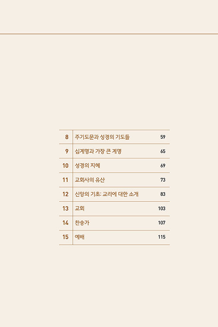Click chapter number 9

point(67,151)
